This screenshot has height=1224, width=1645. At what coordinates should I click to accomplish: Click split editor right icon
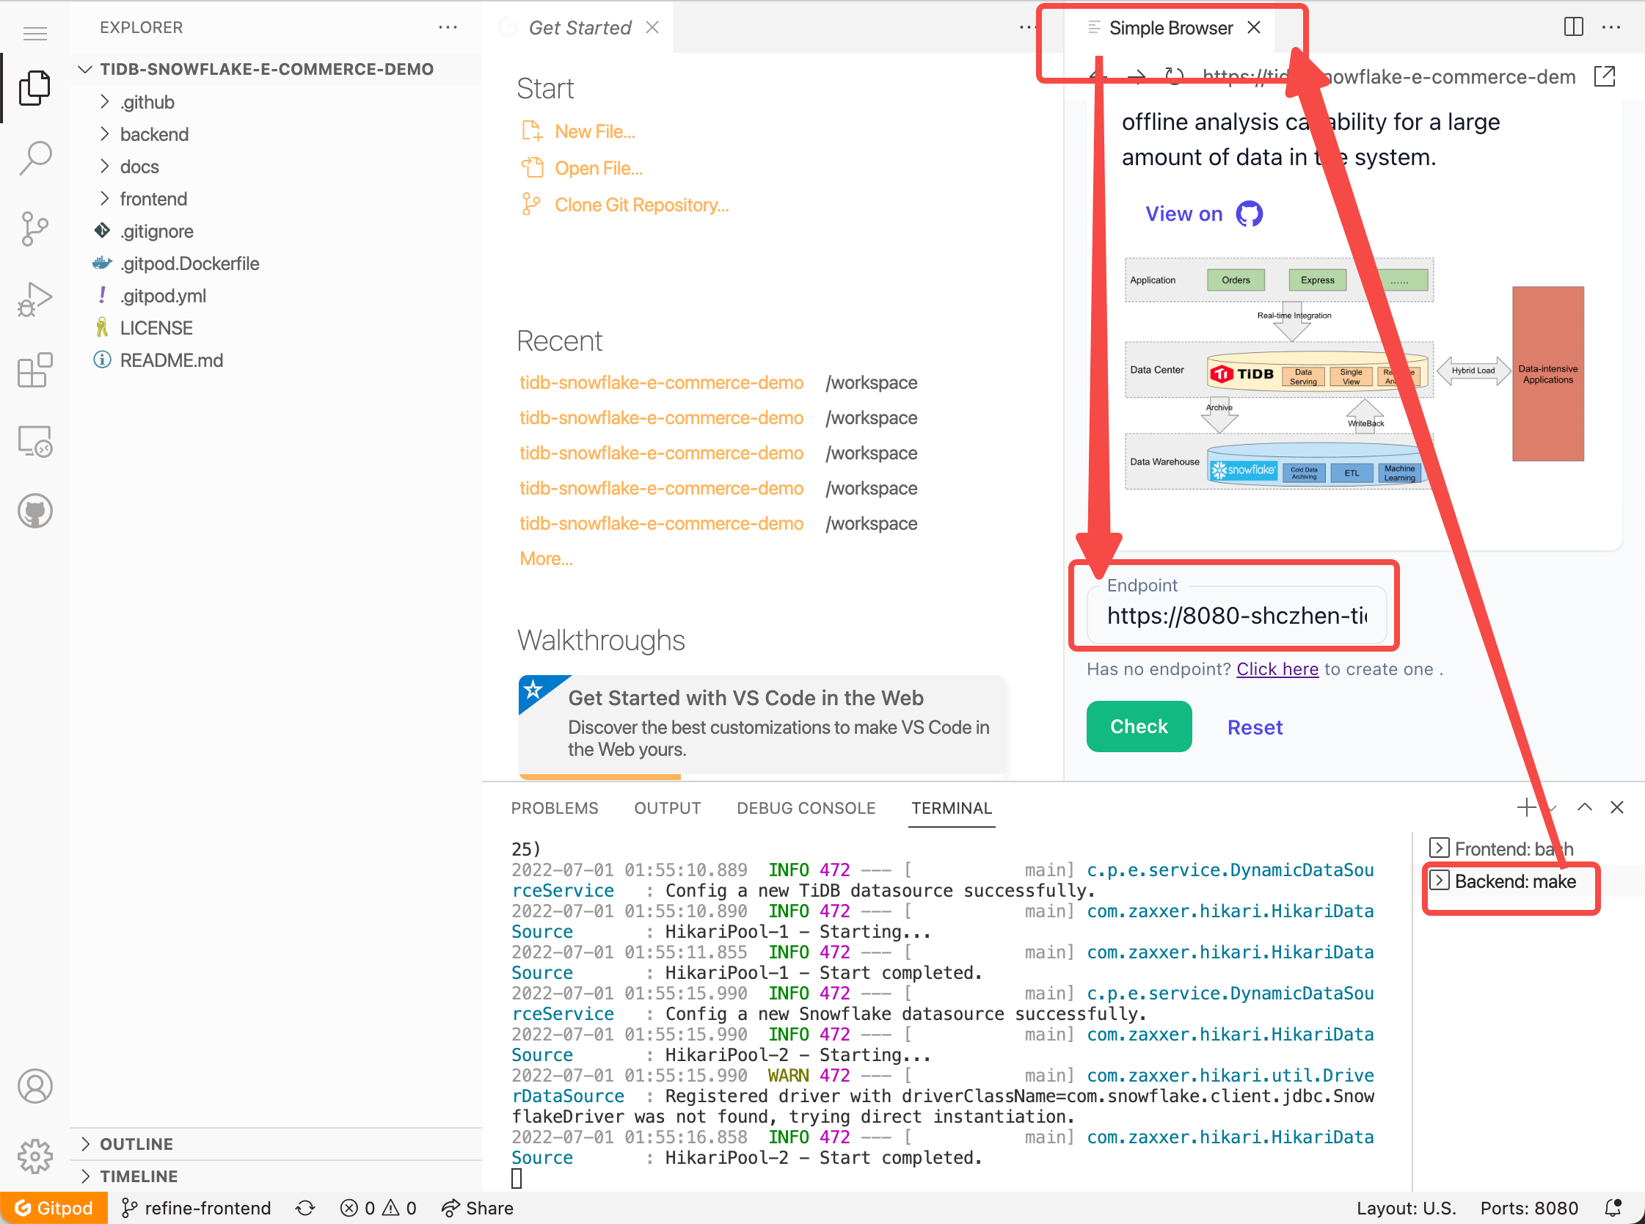pos(1573,27)
